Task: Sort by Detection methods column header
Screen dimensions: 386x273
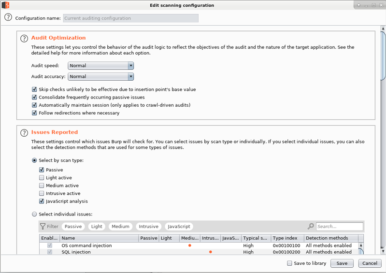Action: click(331, 238)
